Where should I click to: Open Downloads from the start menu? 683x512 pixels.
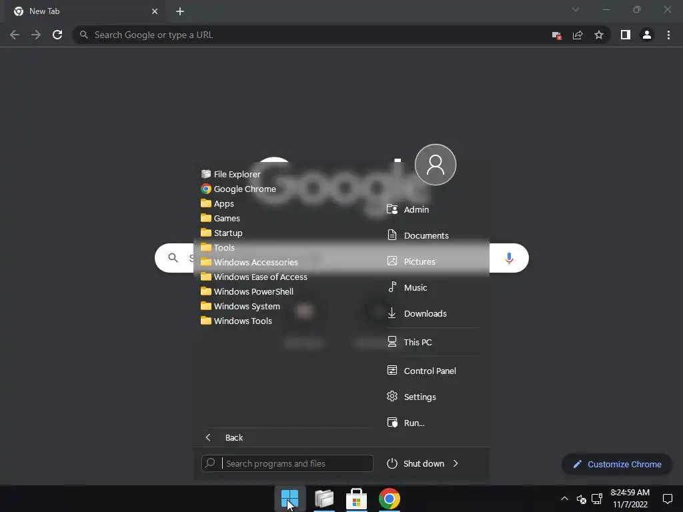(417, 313)
